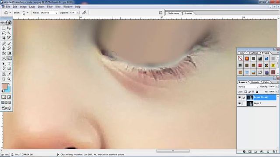Jump to ImageReady button
This screenshot has width=280, height=157.
[7, 108]
